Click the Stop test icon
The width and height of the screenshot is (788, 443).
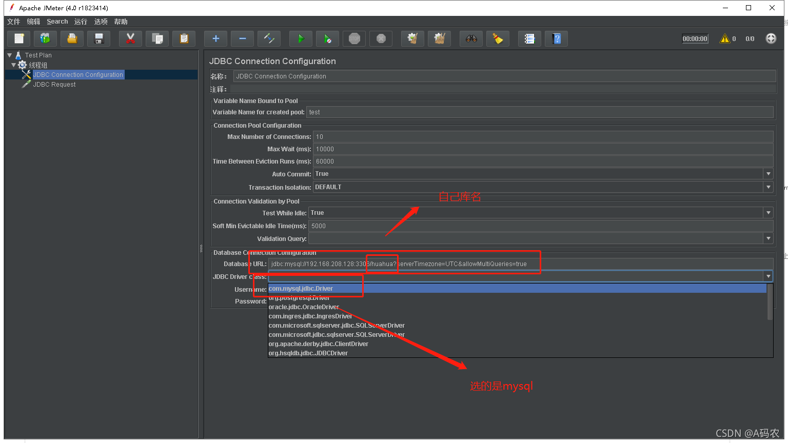pos(354,38)
